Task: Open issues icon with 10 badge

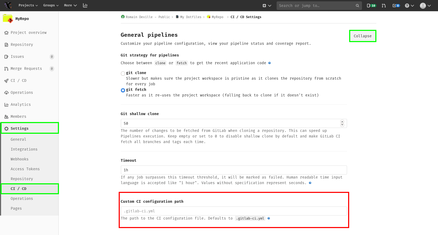Action: 371,6
